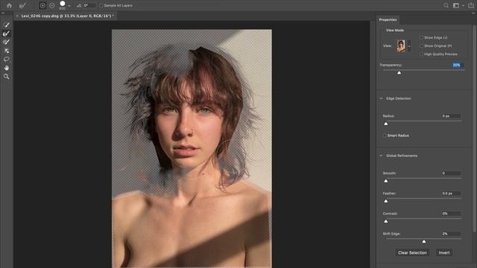Click the Shift Edge slider handle

[424, 241]
